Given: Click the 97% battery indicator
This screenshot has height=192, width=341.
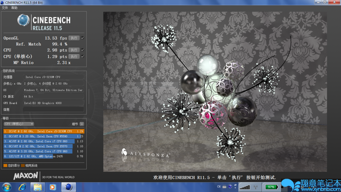Looking at the screenshot, I should (271, 187).
